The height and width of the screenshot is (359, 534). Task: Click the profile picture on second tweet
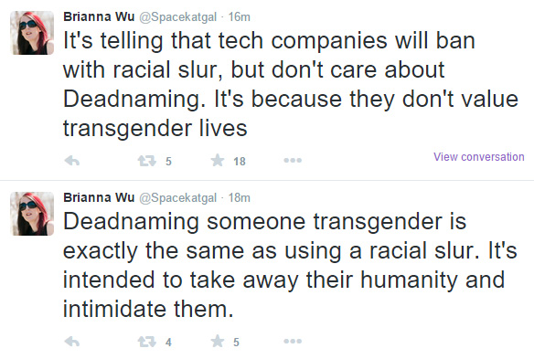(32, 214)
